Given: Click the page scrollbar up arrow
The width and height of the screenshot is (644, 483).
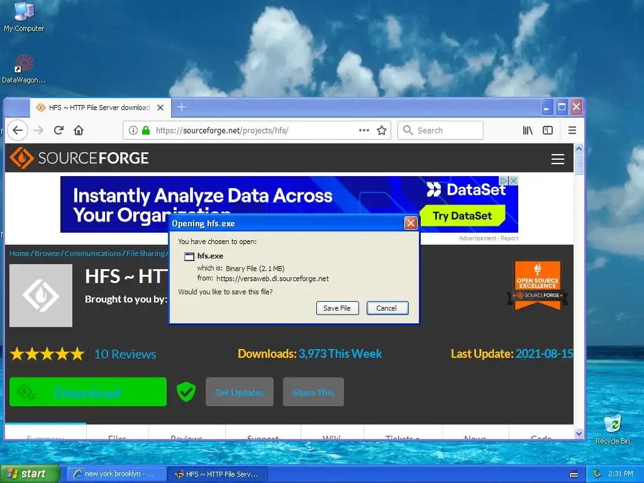Looking at the screenshot, I should tap(579, 148).
